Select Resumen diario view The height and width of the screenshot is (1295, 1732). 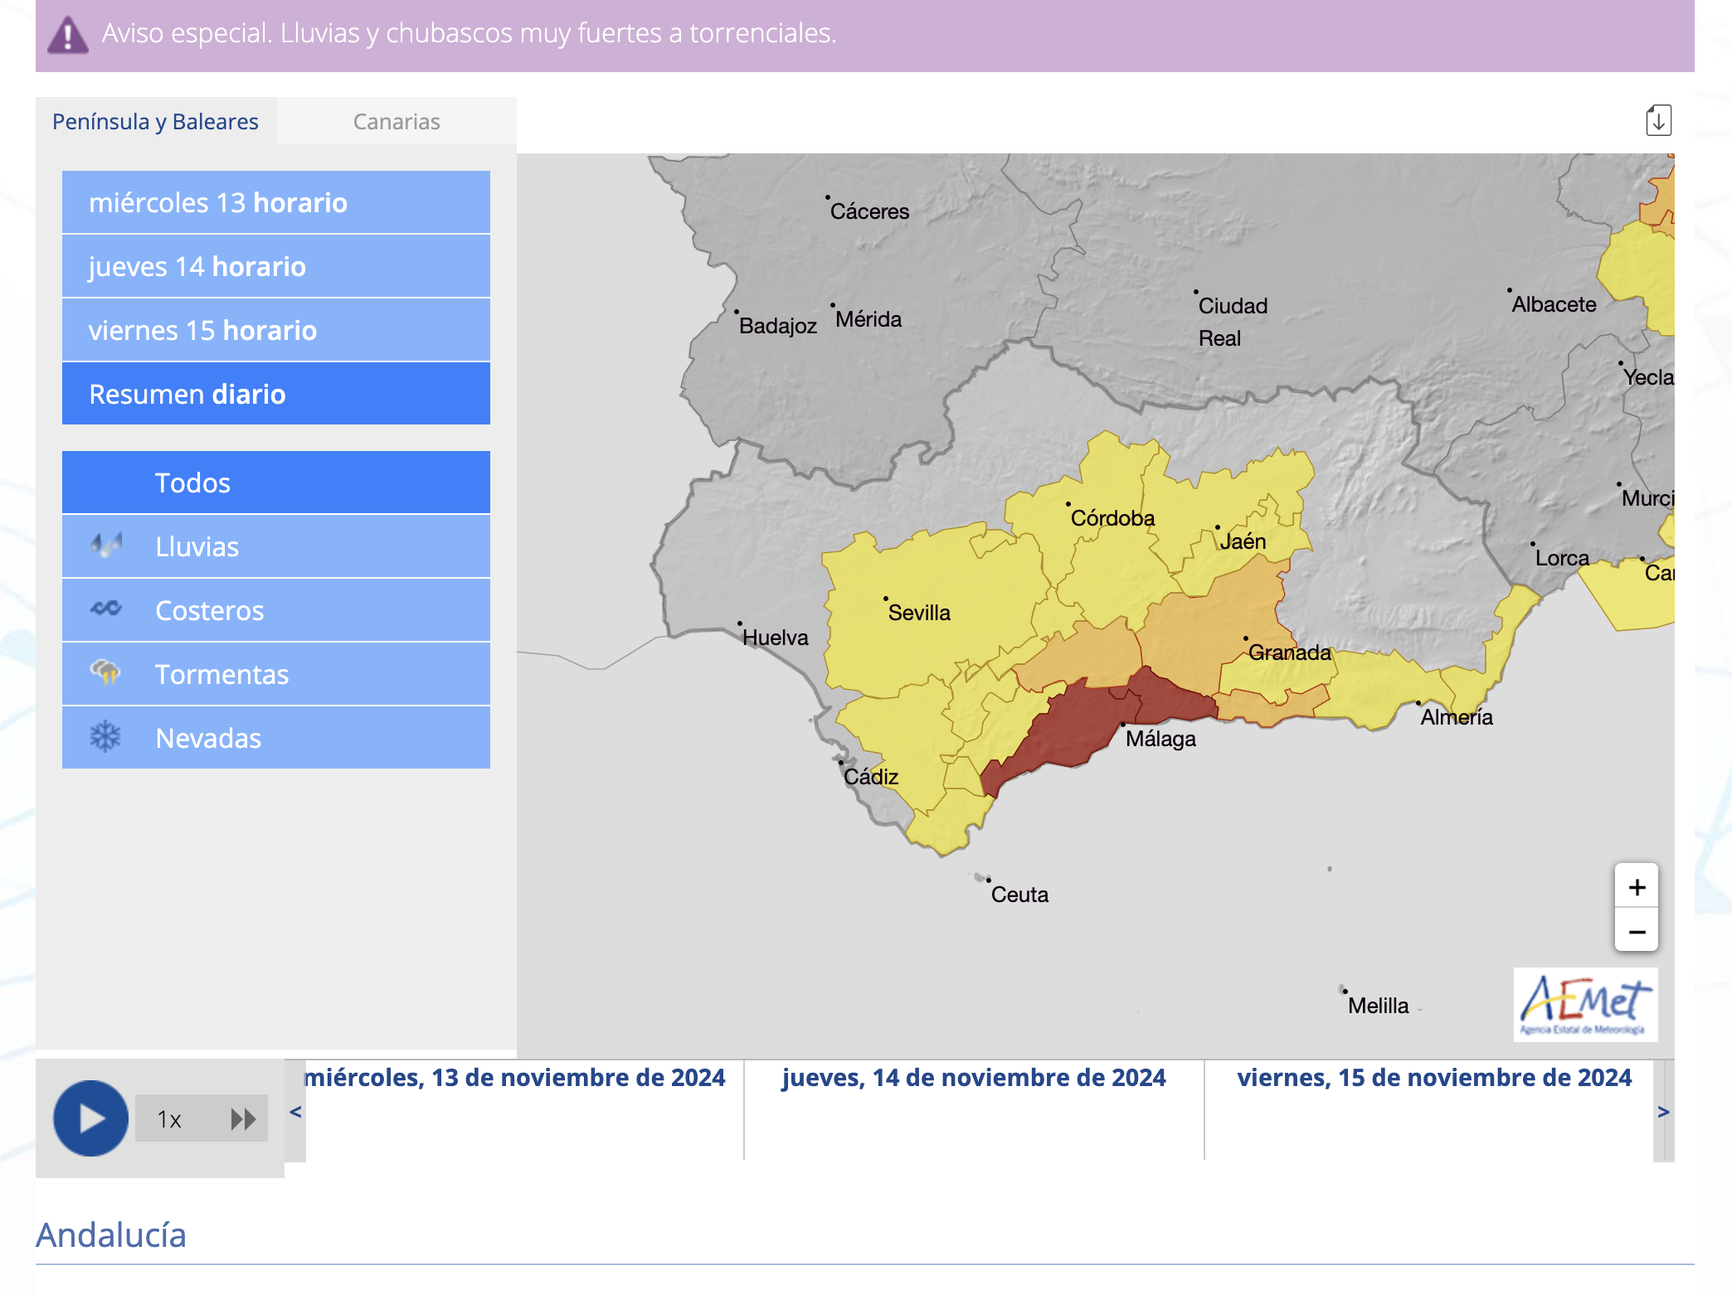[276, 394]
